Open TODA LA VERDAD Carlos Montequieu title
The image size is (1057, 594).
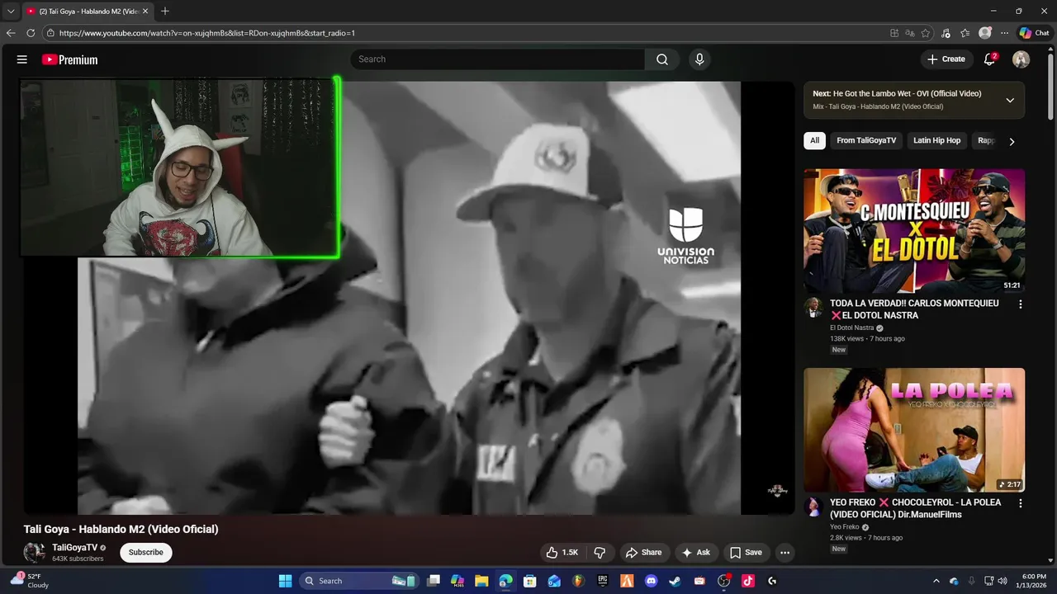(x=914, y=309)
